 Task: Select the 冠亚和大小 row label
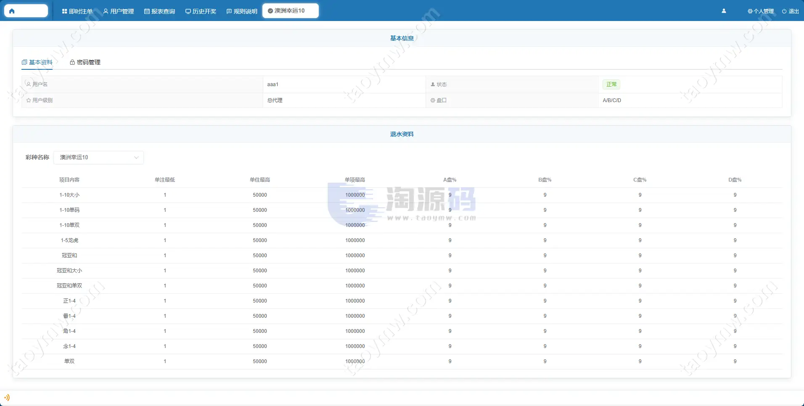[69, 271]
